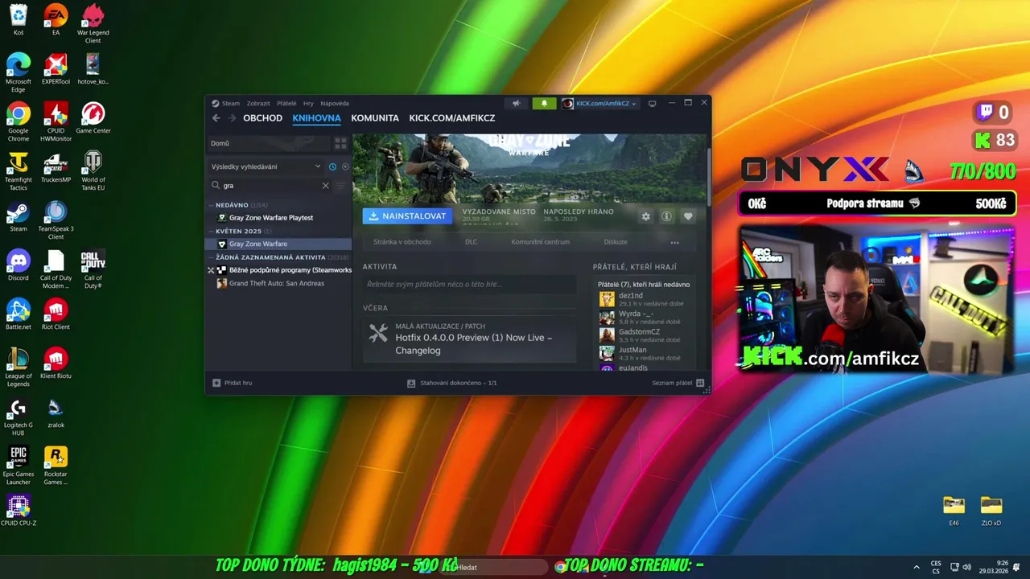Click GadstormCZ friend avatar

(x=607, y=335)
